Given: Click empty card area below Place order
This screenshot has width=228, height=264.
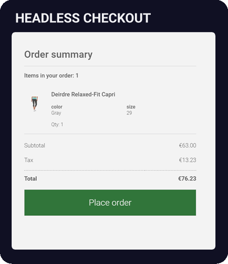Looking at the screenshot, I should tap(114, 232).
